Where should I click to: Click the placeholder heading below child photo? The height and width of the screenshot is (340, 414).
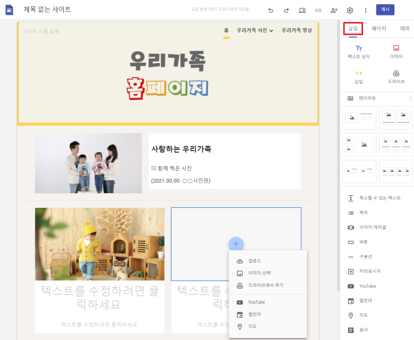pyautogui.click(x=100, y=298)
